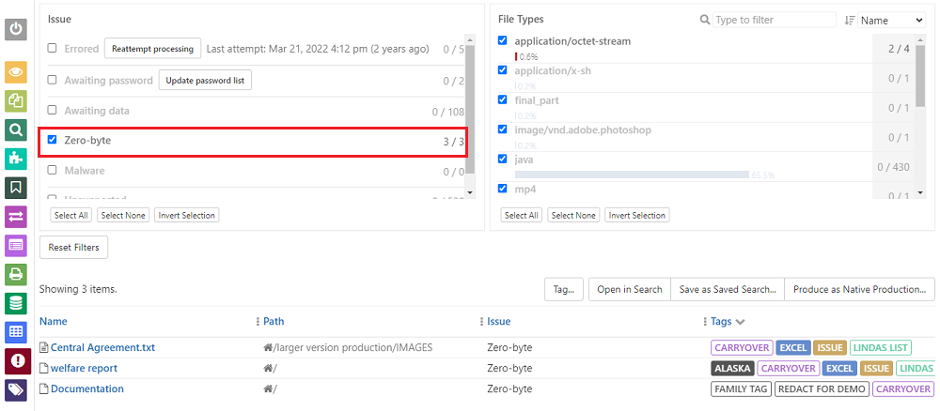Uncheck mp4 file type
This screenshot has height=411, width=940.
point(502,189)
